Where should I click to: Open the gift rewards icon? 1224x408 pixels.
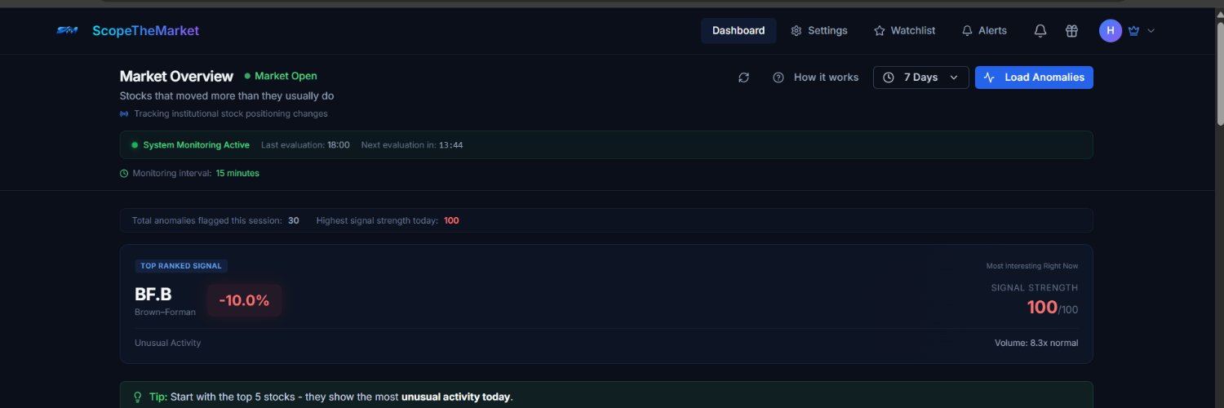pos(1072,30)
